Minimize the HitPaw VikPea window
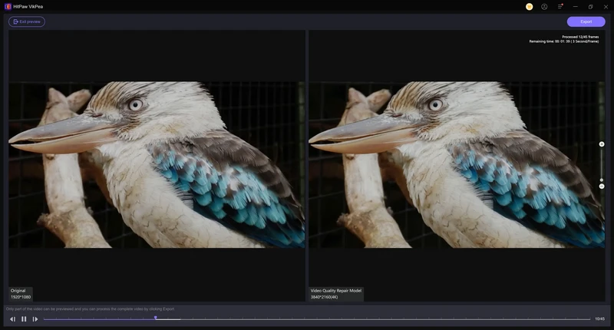This screenshot has height=330, width=614. tap(576, 6)
